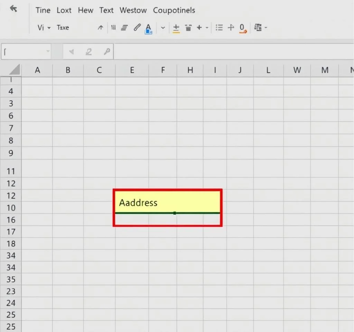Click the Txxe toolbar button
Screen dimensions: 354x332
63,28
